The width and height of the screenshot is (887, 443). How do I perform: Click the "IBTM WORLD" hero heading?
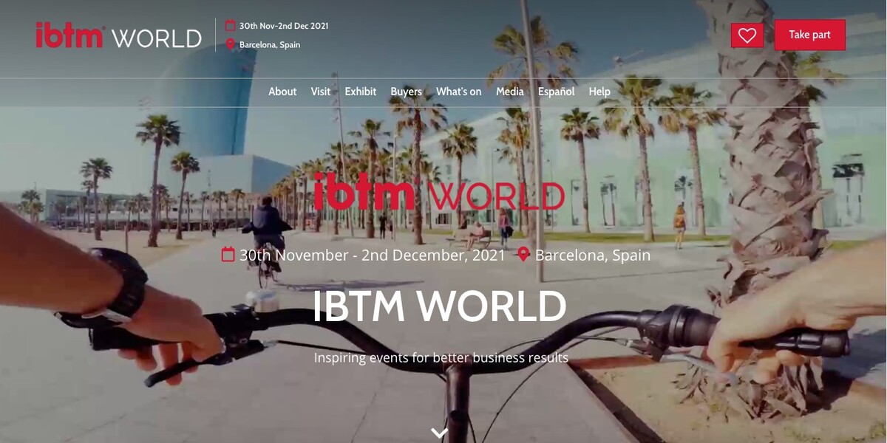coord(440,306)
